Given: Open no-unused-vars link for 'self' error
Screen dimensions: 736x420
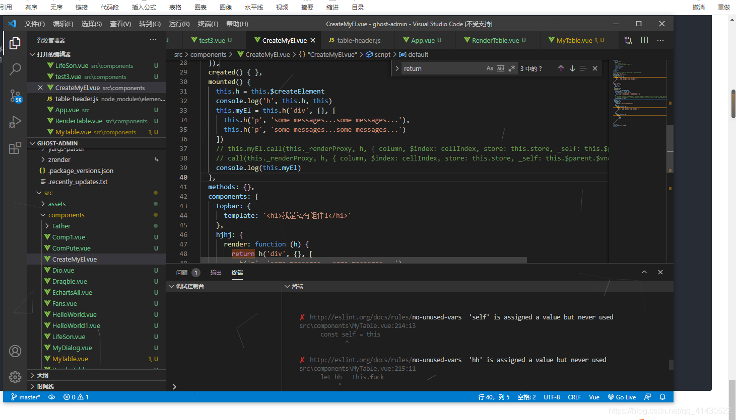Looking at the screenshot, I should click(385, 317).
